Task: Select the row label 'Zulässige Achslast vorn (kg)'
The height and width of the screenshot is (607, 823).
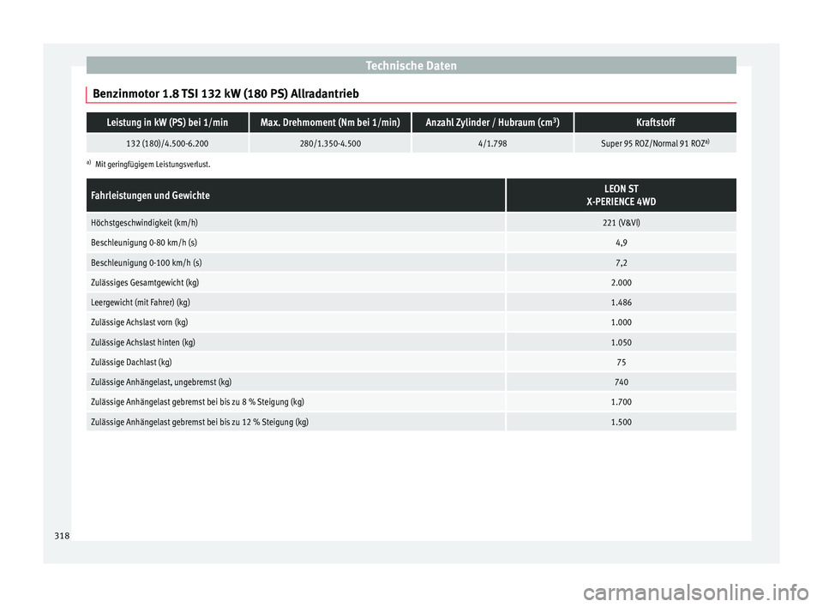Action: pos(139,322)
